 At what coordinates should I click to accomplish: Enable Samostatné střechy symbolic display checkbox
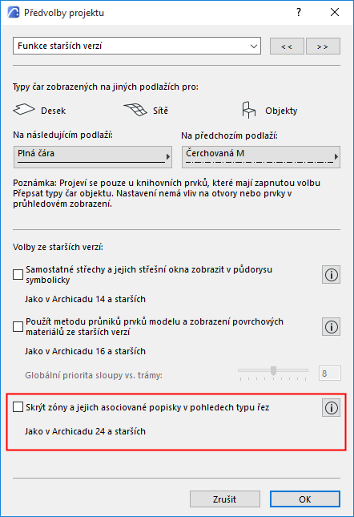18,274
